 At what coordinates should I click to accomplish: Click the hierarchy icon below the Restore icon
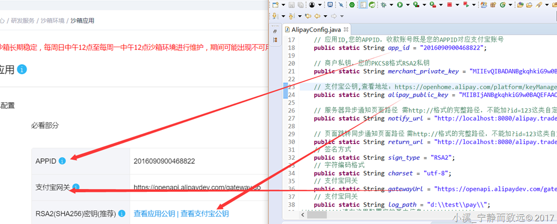(275, 40)
